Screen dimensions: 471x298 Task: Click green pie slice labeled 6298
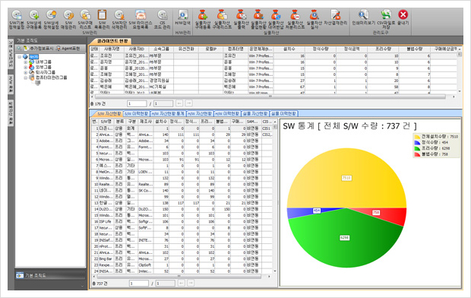point(344,238)
